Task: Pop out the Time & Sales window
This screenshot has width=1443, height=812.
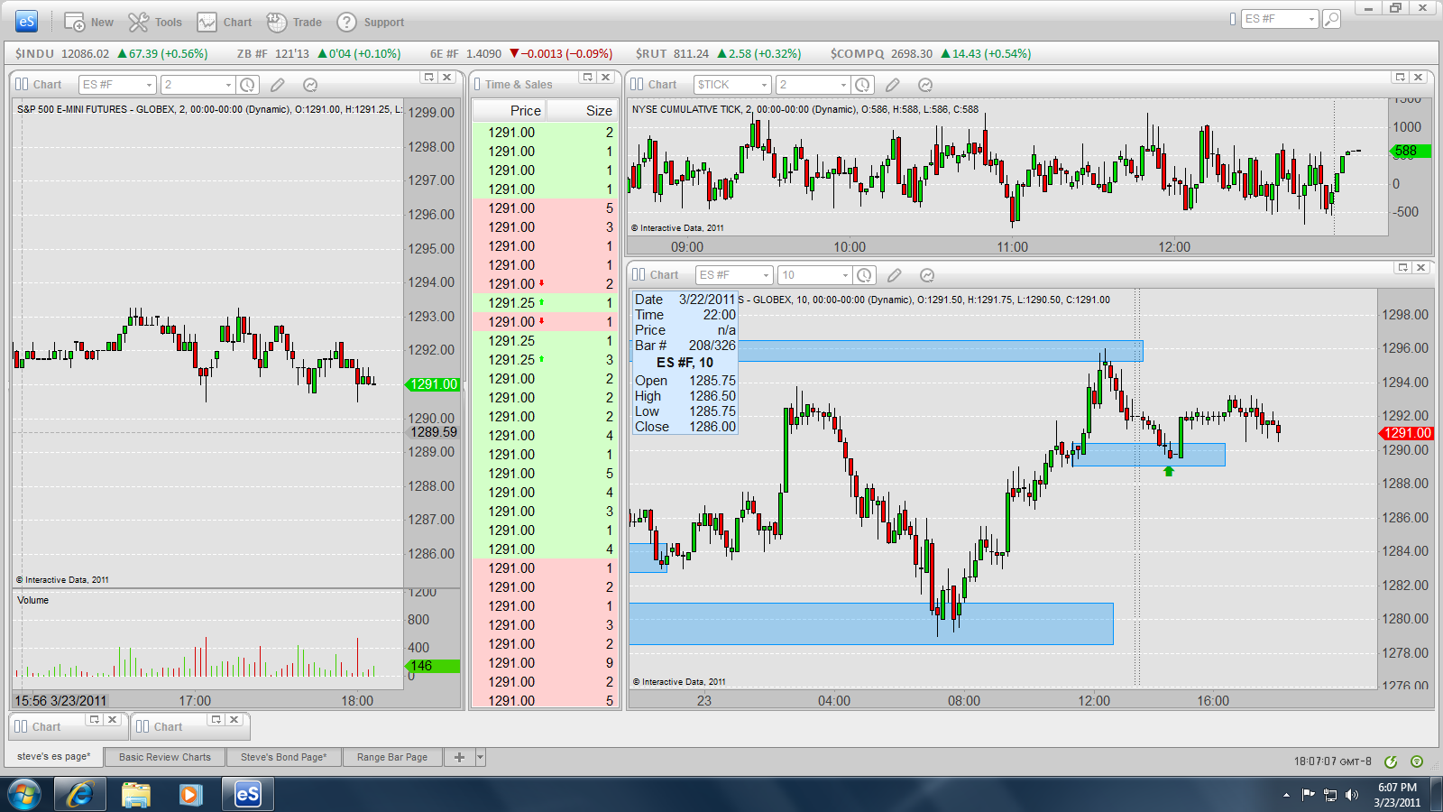Action: pos(588,78)
